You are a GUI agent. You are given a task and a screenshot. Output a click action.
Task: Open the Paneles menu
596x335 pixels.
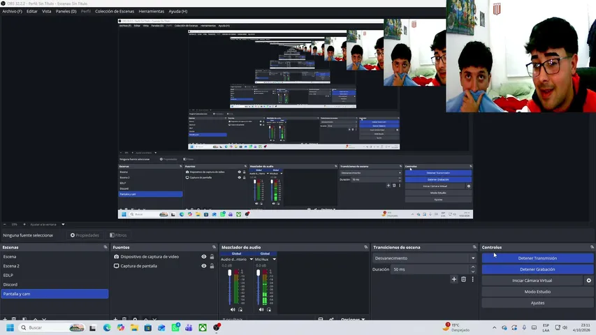[x=66, y=11]
